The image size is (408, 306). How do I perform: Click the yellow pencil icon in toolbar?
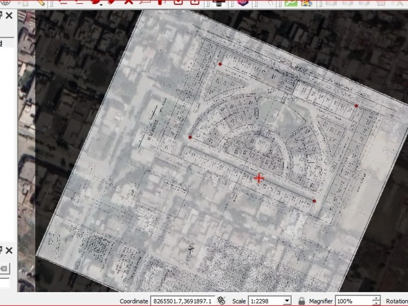[40, 2]
